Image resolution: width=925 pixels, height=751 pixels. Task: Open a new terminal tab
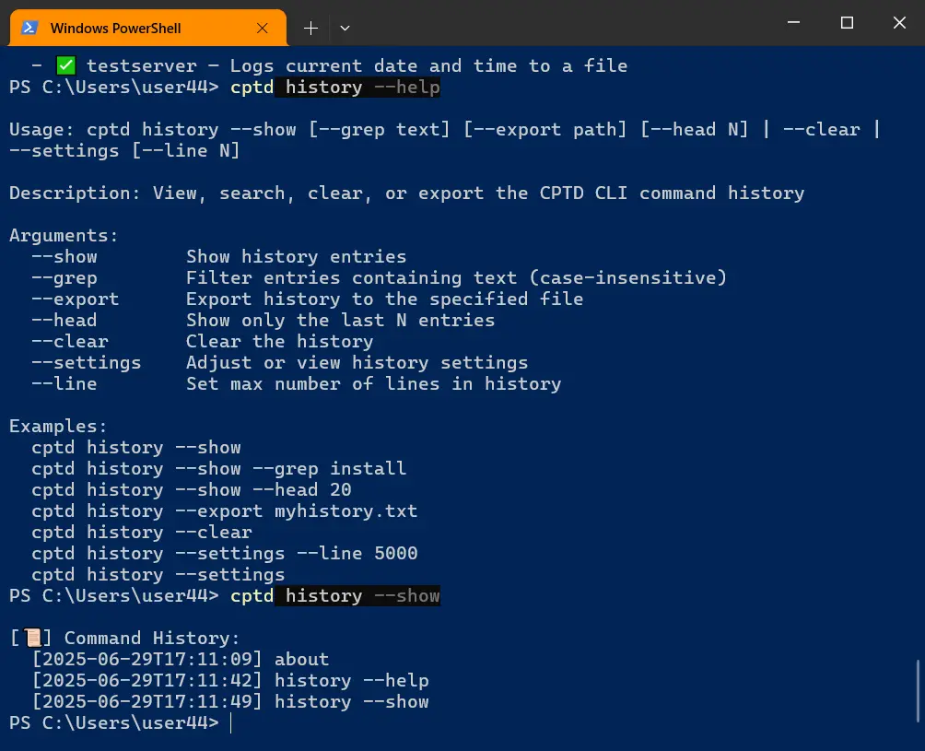click(x=310, y=28)
